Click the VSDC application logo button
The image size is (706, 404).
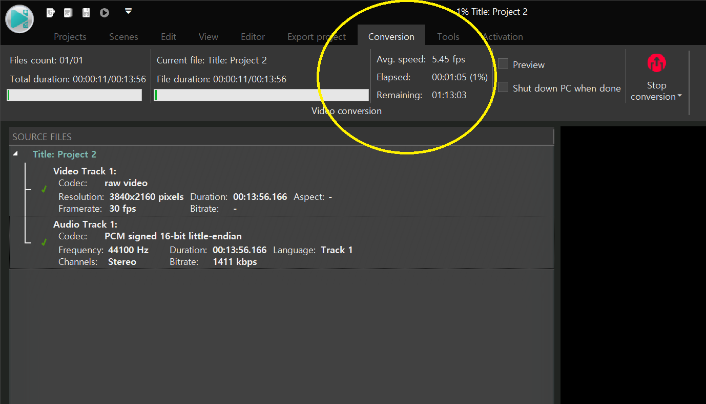(19, 19)
